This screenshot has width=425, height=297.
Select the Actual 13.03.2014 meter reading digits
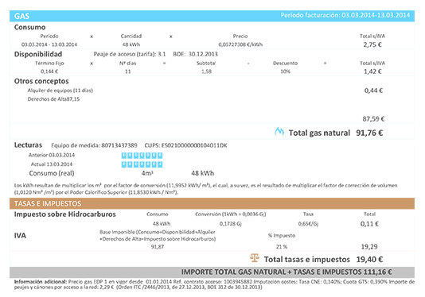tap(142, 164)
